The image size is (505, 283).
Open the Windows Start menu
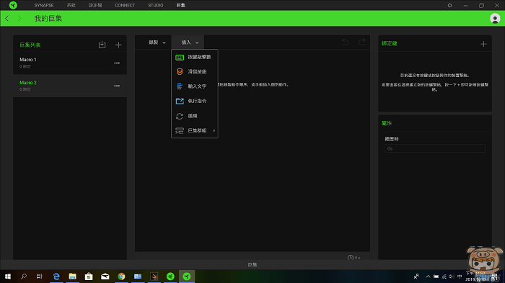(8, 277)
